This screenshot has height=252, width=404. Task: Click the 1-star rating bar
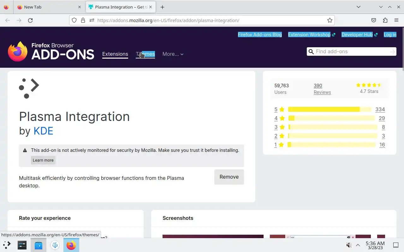click(x=331, y=145)
